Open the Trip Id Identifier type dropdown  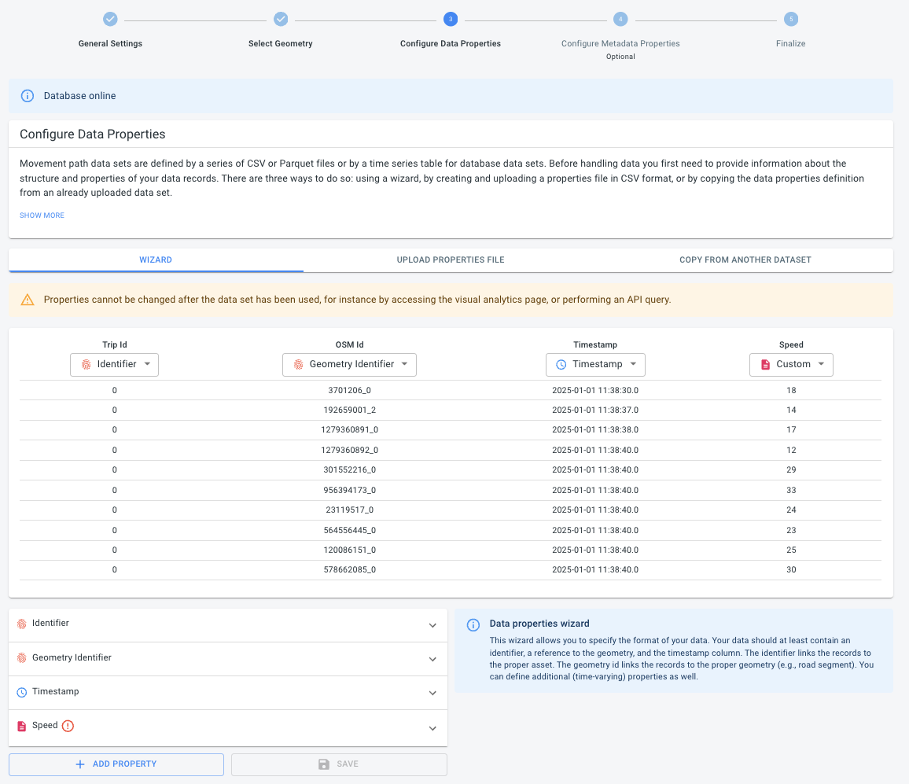point(115,364)
